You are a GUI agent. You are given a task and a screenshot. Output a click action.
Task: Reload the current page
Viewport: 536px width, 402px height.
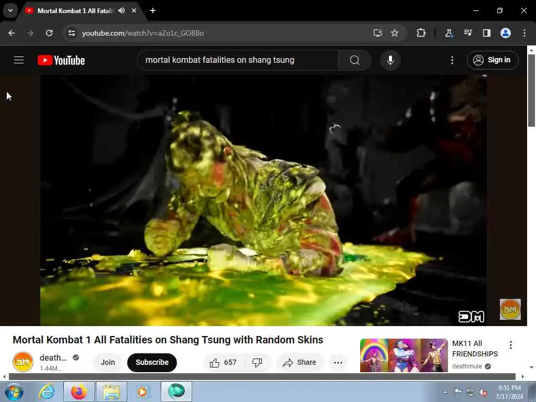(49, 33)
